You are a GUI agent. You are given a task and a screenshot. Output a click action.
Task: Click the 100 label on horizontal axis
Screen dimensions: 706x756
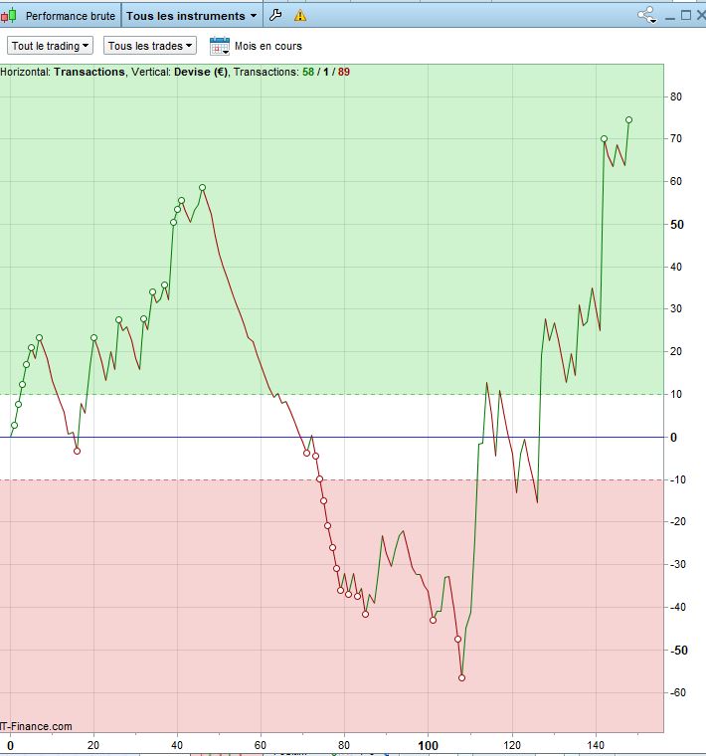click(x=428, y=745)
